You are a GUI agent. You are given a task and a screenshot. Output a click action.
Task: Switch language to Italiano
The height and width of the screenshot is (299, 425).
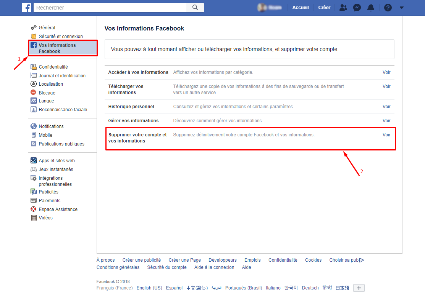[273, 288]
